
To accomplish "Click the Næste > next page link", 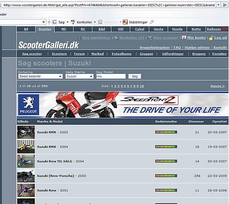I will coord(218,86).
